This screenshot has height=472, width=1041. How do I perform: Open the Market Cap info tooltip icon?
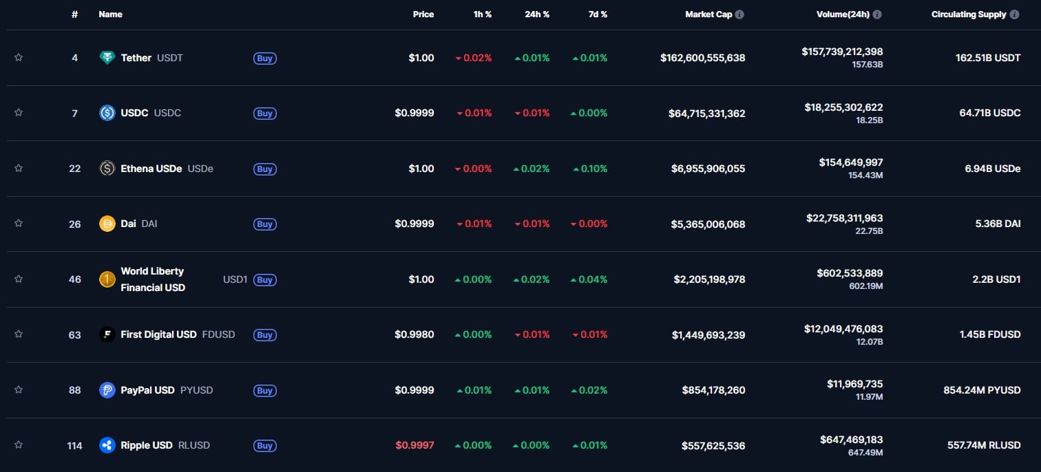739,14
